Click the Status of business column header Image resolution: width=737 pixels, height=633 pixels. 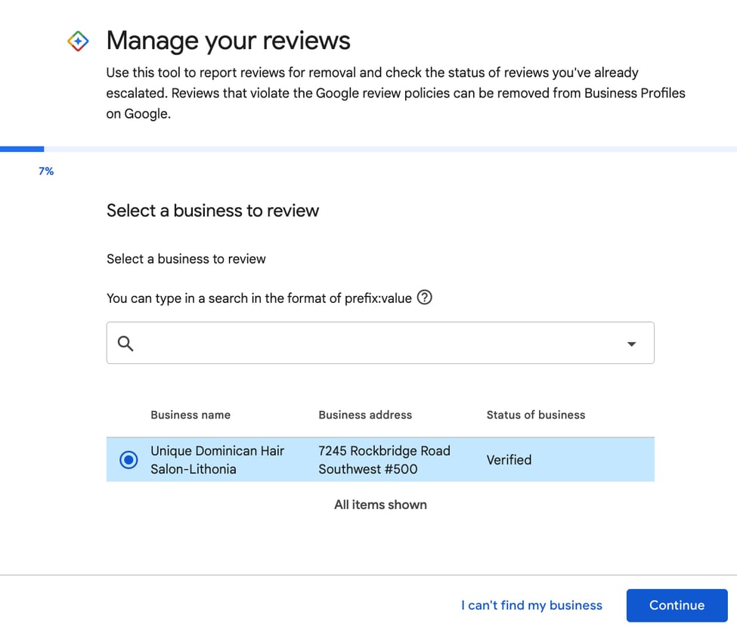tap(535, 415)
